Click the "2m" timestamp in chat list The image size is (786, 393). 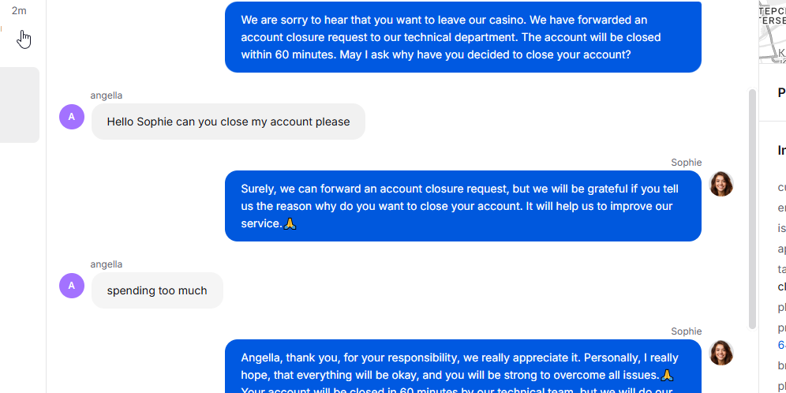point(19,10)
